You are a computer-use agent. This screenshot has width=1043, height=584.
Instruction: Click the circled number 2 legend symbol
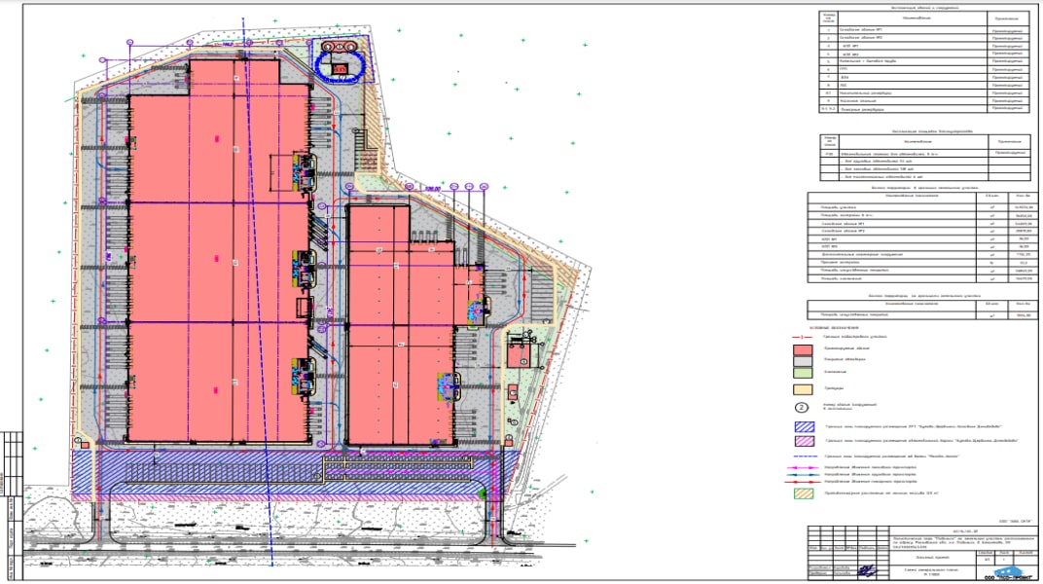point(802,409)
